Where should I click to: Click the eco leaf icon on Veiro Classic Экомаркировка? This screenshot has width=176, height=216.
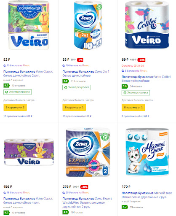pyautogui.click(x=6, y=92)
